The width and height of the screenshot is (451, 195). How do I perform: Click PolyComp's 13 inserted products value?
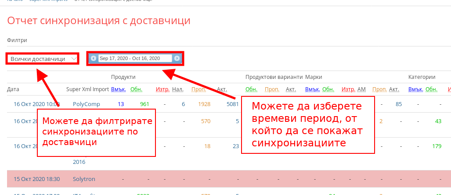coord(121,104)
